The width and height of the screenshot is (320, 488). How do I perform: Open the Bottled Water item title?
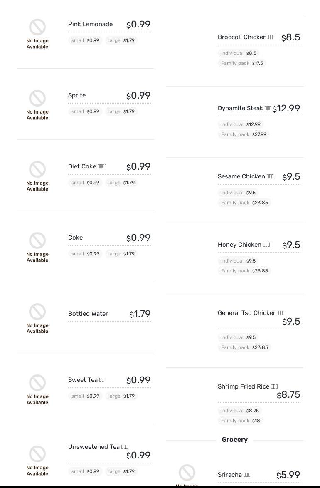tap(88, 314)
